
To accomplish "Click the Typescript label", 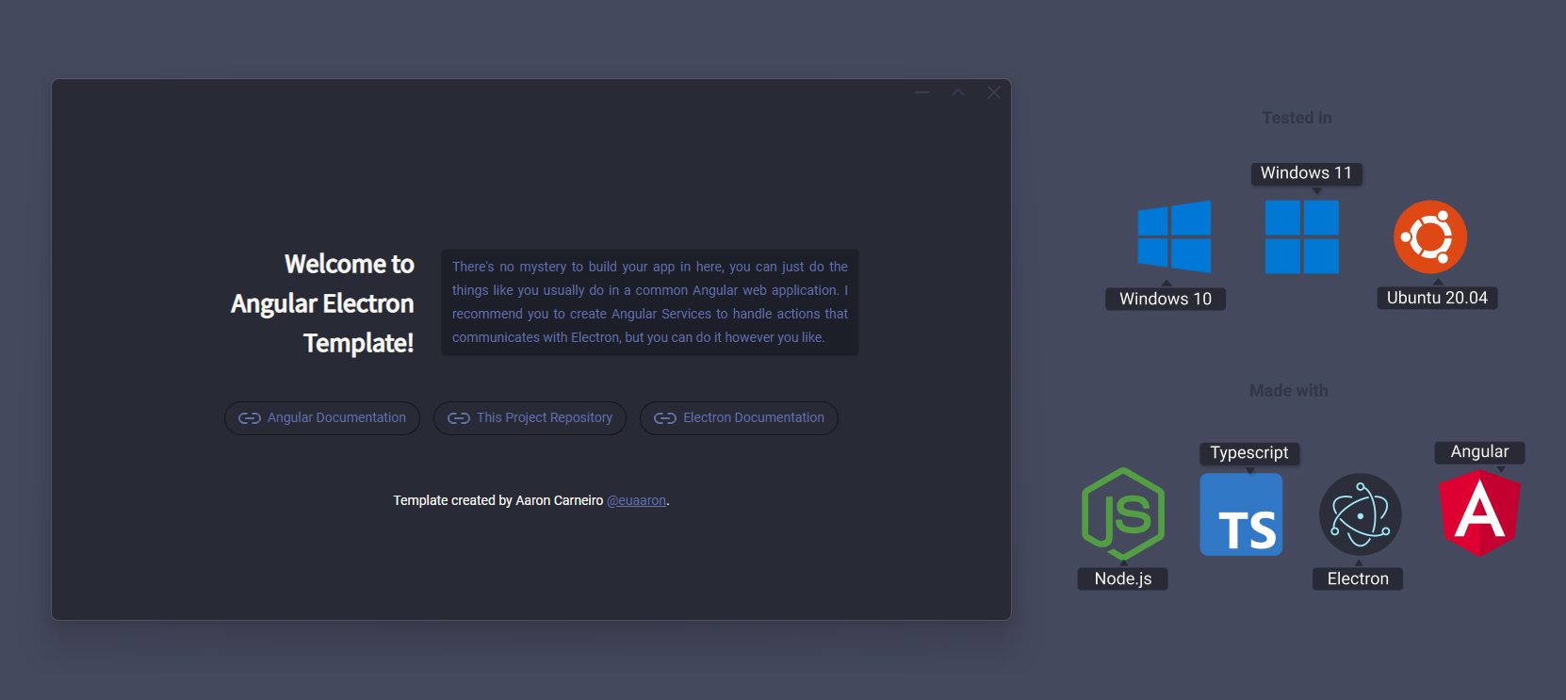I will 1249,453.
